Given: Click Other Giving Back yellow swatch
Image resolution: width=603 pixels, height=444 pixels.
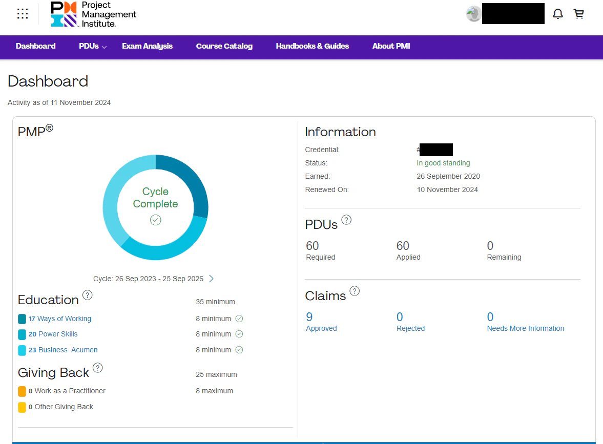Looking at the screenshot, I should pos(22,407).
